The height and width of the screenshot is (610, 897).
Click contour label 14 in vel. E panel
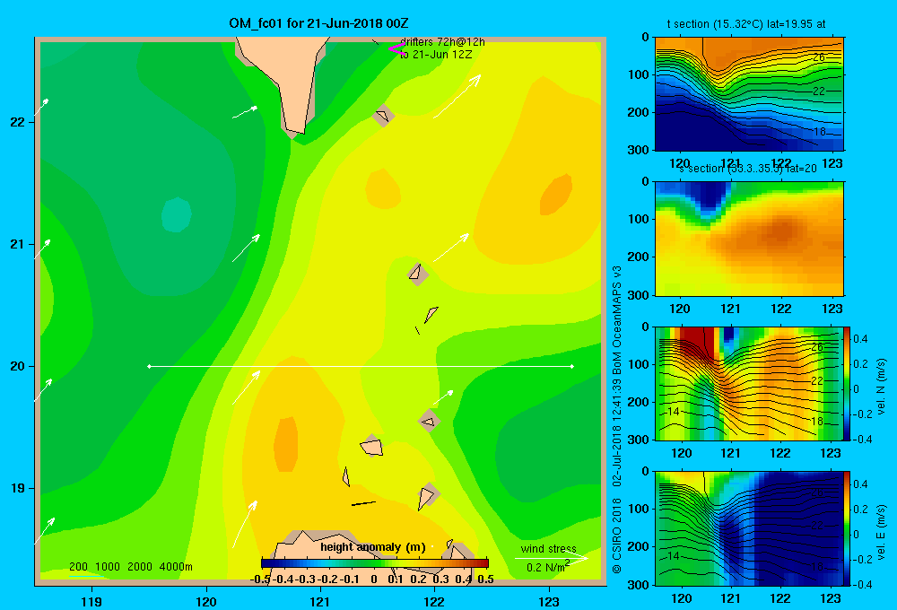click(x=674, y=555)
